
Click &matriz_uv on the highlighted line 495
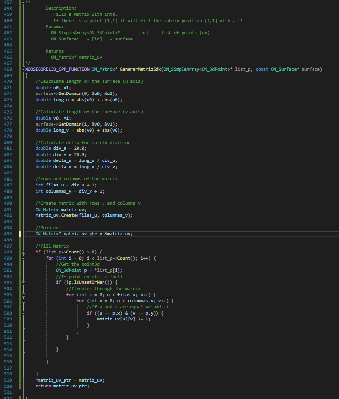(117, 234)
